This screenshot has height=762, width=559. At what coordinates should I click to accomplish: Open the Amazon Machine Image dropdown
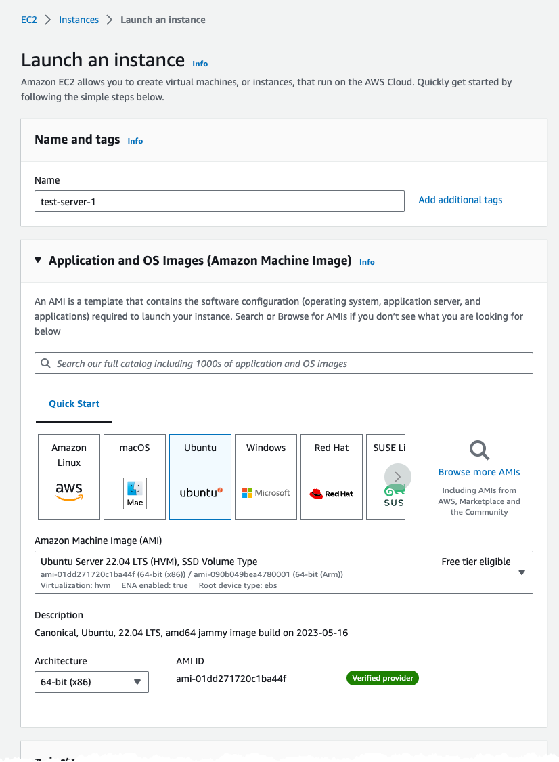(284, 572)
